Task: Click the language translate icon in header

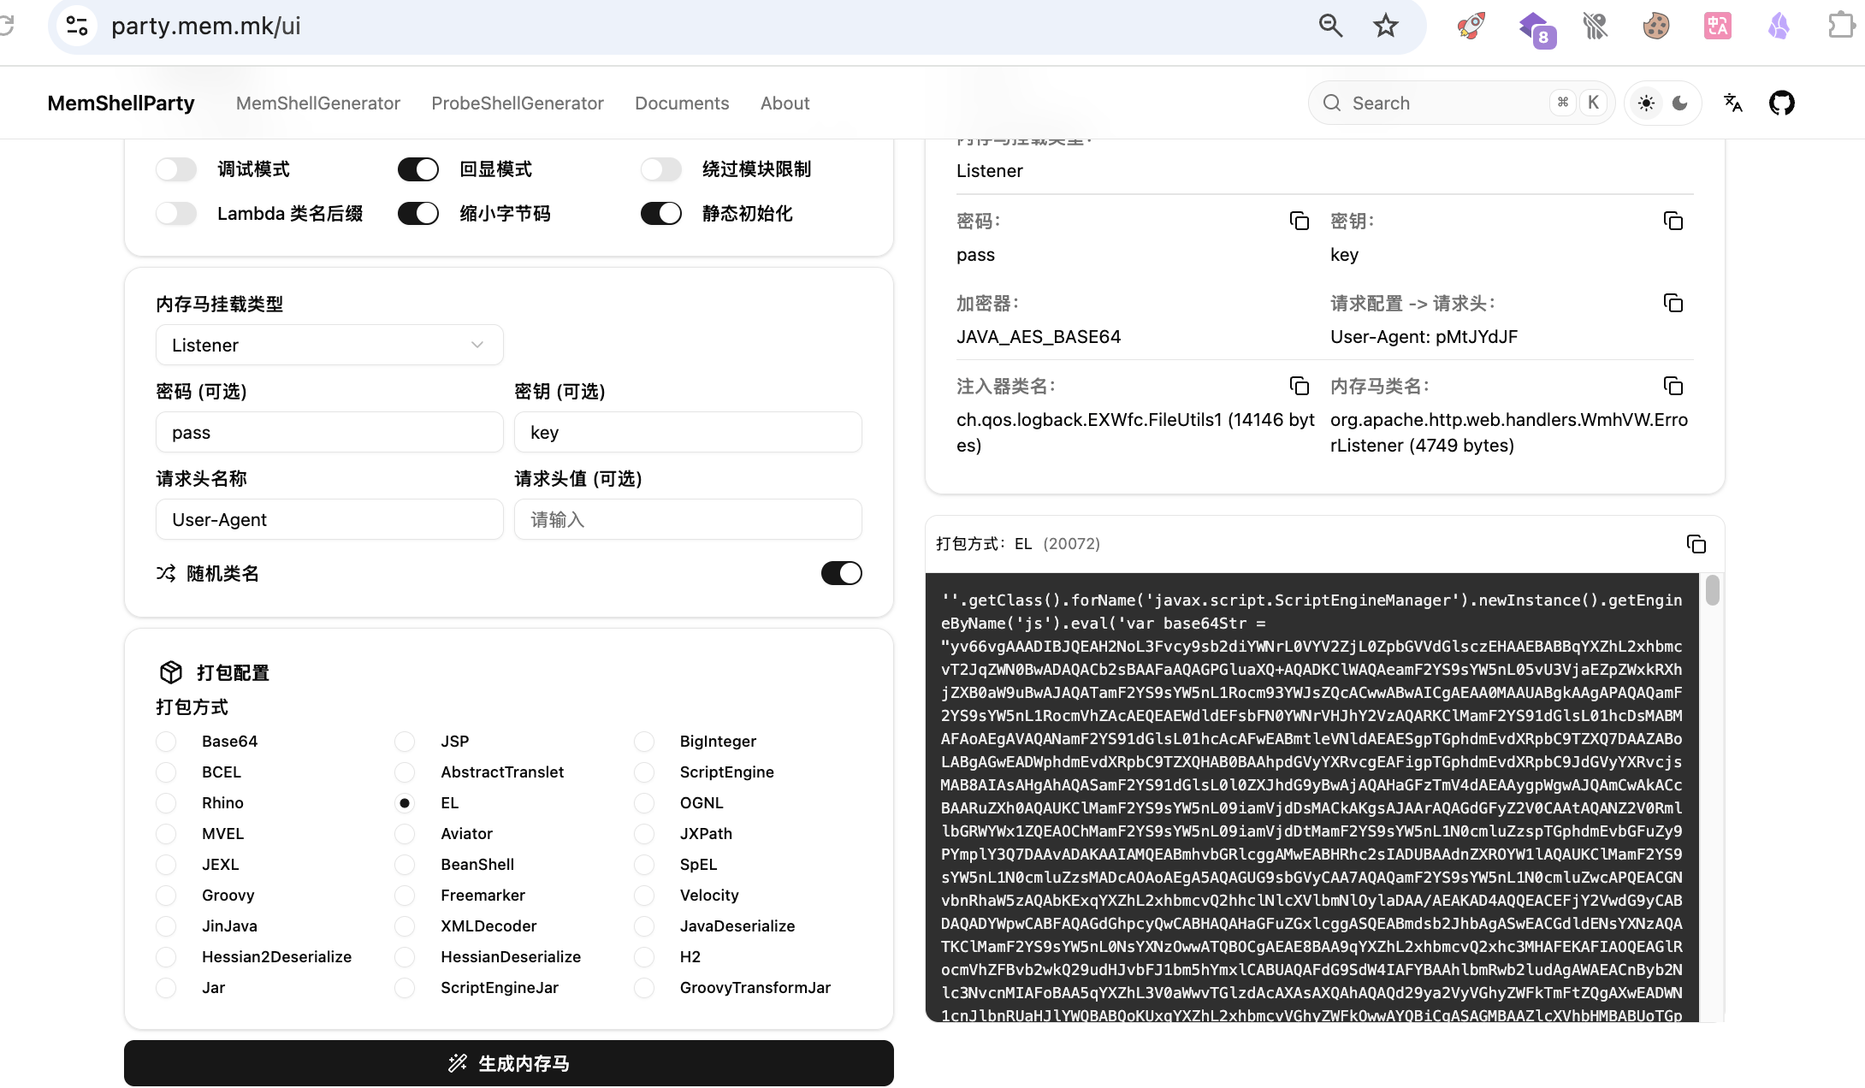Action: (1732, 103)
